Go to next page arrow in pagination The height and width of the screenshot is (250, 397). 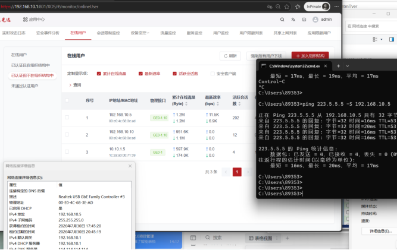(x=248, y=172)
